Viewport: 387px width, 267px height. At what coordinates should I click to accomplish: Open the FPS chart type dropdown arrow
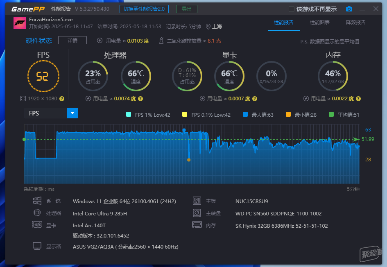(x=72, y=113)
